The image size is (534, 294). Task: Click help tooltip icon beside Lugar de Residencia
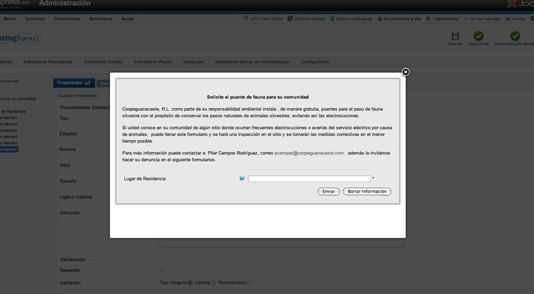[242, 178]
